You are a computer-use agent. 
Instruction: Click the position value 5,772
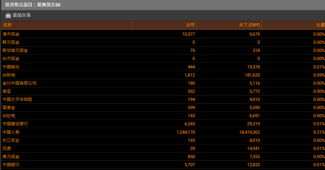click(255, 91)
